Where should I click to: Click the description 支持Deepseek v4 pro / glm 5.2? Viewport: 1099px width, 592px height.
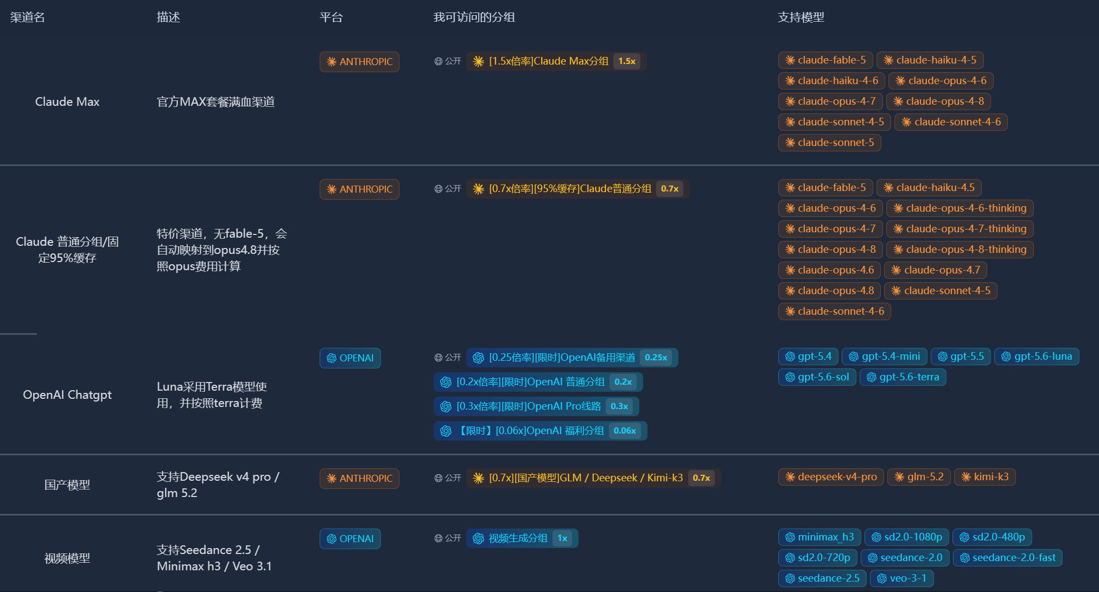point(218,485)
